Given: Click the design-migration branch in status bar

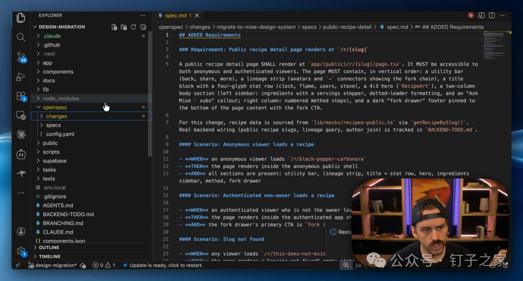Looking at the screenshot, I should (x=52, y=265).
